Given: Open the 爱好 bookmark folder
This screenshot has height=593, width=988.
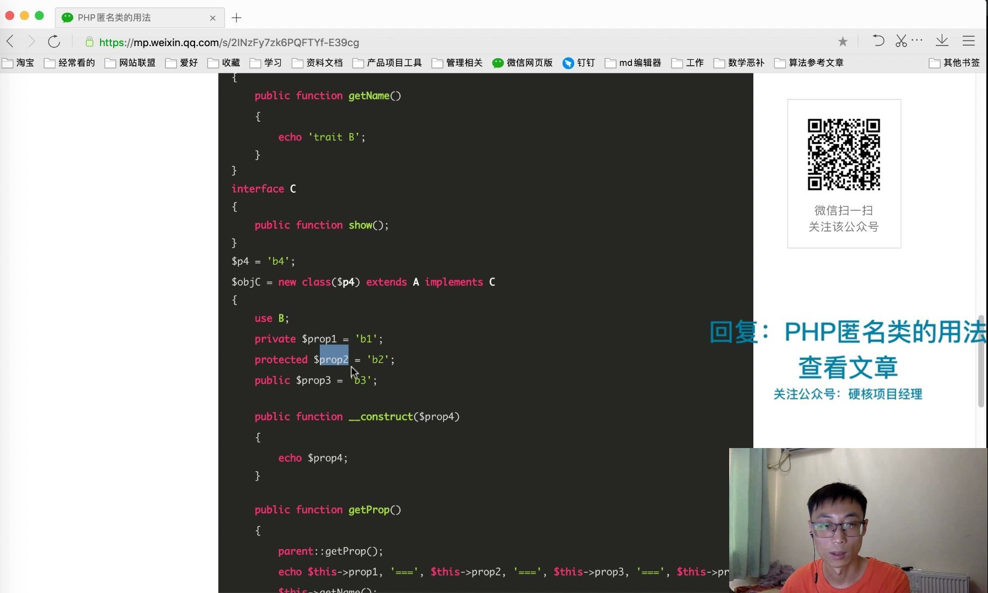Looking at the screenshot, I should [182, 63].
